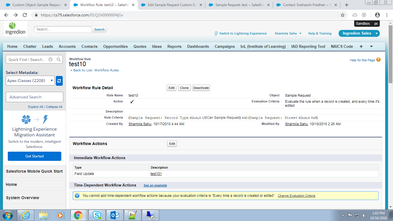
Task: Switch to the Dashboards tab
Action: [198, 46]
